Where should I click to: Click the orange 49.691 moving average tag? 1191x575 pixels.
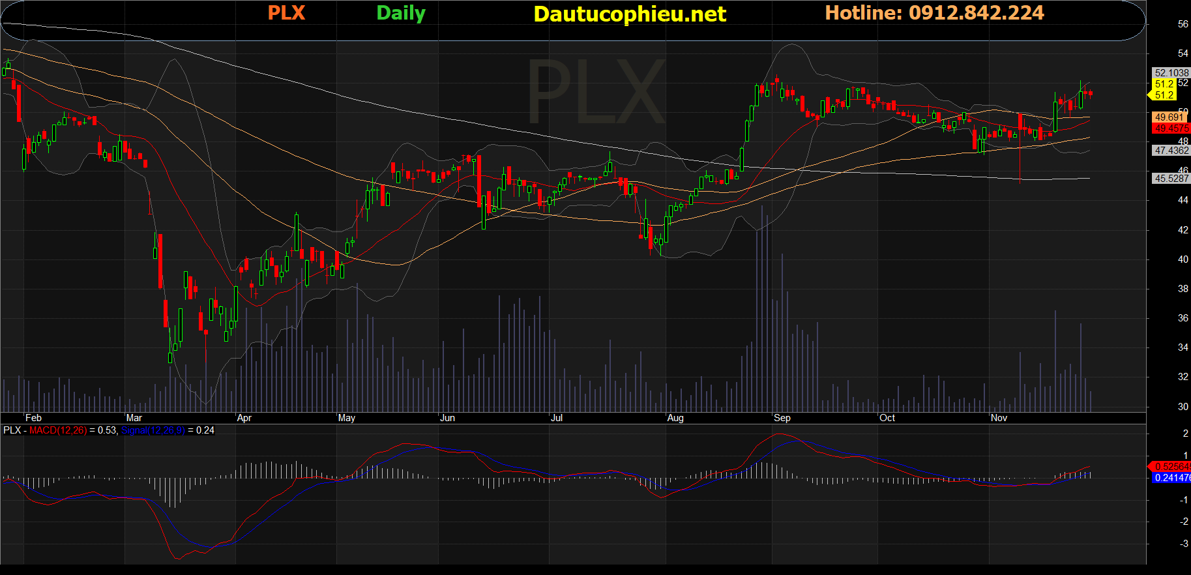[1169, 117]
